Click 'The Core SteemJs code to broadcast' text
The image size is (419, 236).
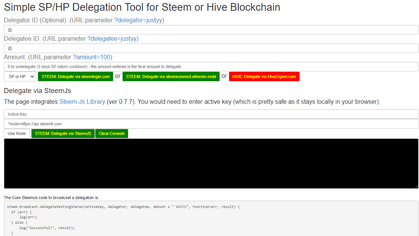[51, 198]
